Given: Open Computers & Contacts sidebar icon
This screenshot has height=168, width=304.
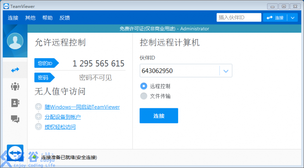Looking at the screenshot, I should 15,103.
